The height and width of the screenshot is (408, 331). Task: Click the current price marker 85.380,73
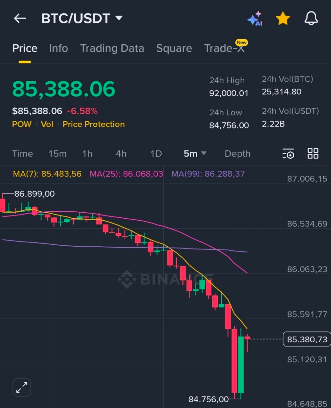pos(306,339)
